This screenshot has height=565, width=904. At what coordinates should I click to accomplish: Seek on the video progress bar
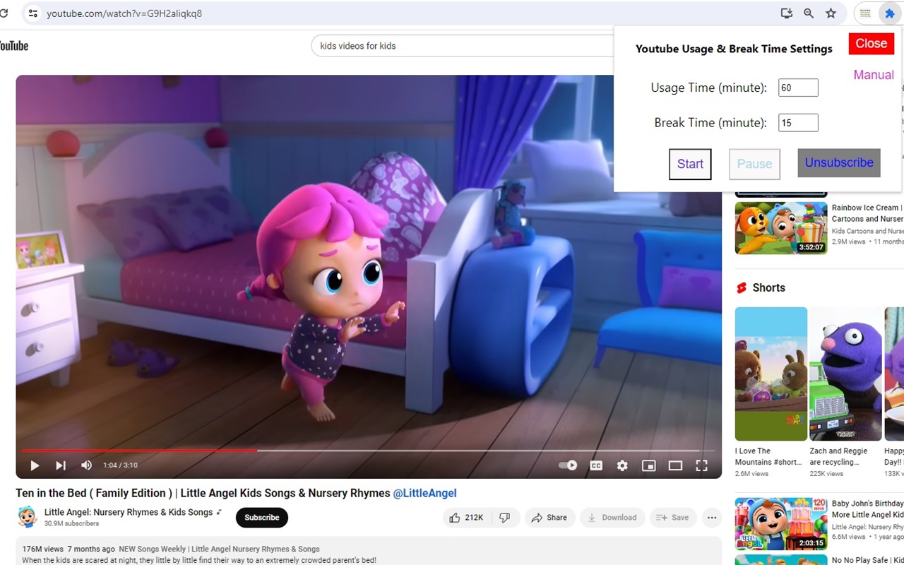coord(368,450)
